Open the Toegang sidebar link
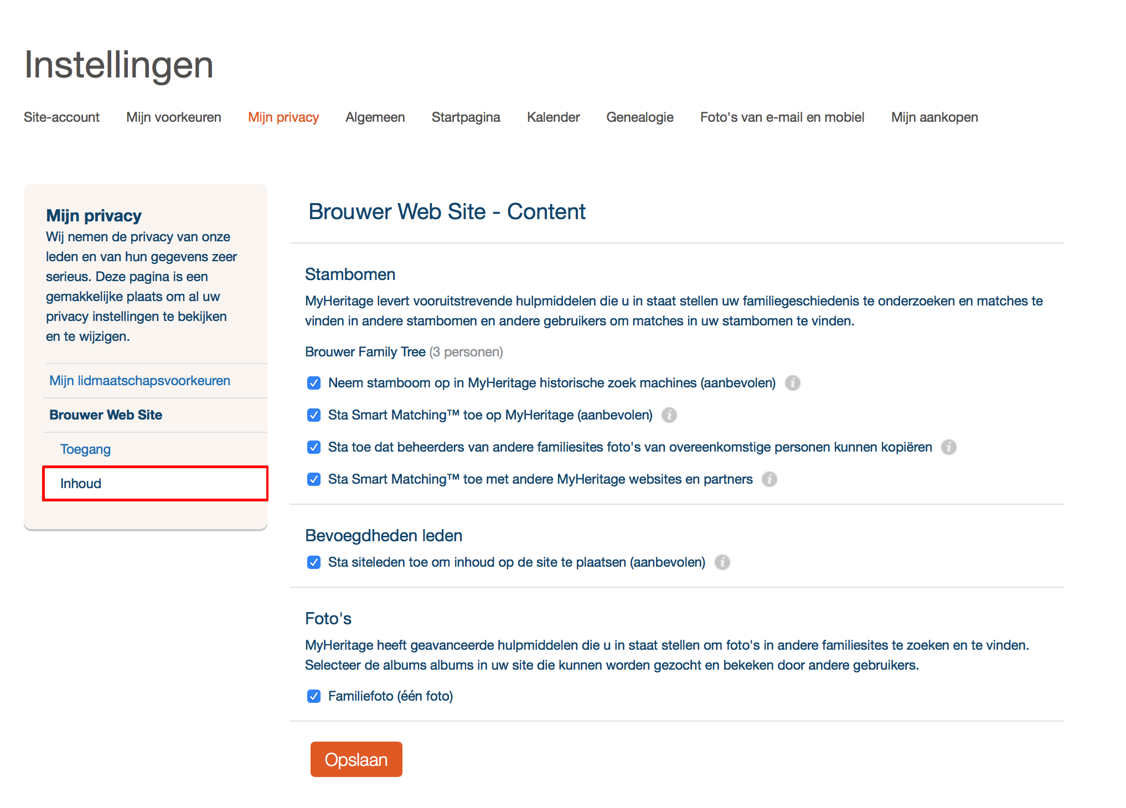 [x=85, y=449]
